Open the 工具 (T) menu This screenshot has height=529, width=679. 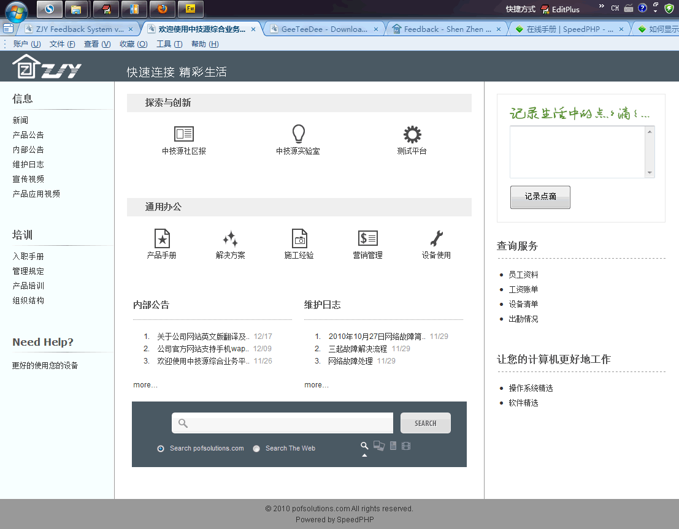tap(169, 44)
